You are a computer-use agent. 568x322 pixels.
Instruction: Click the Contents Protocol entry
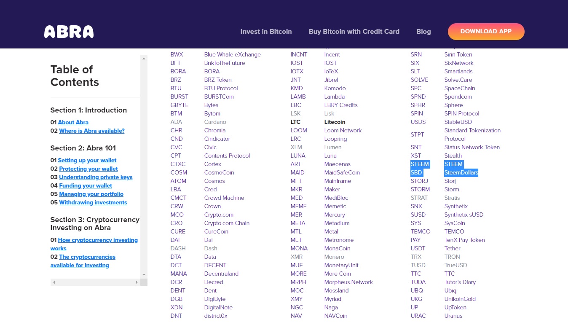tap(227, 156)
